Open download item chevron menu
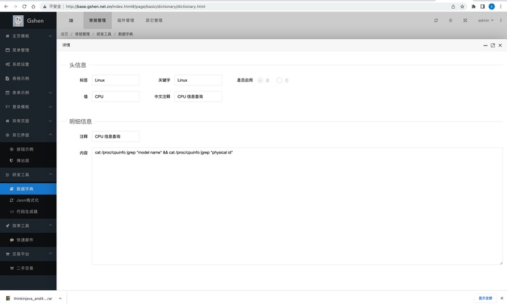Viewport: 507px width, 305px height. point(60,299)
